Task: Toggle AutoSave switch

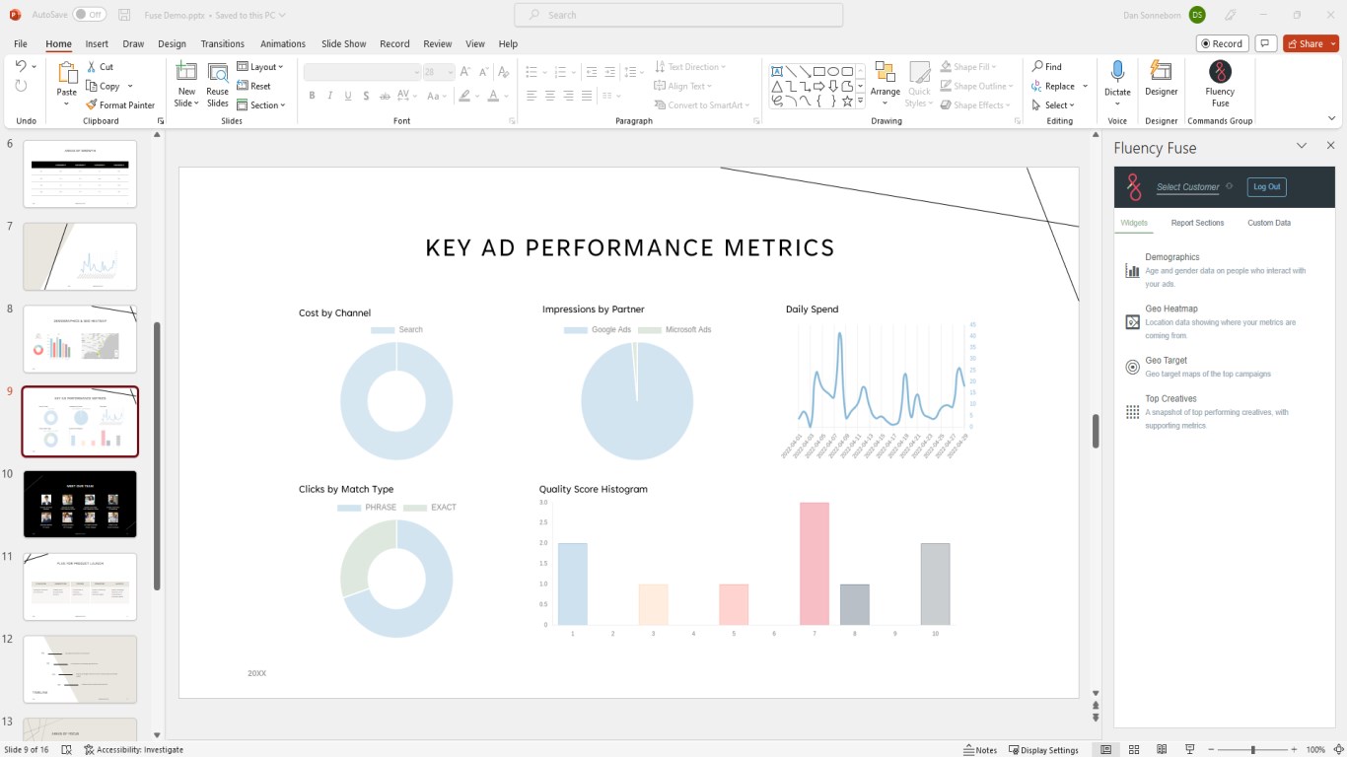Action: click(x=90, y=15)
